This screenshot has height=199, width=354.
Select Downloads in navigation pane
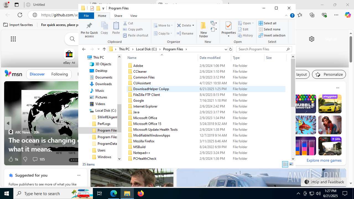(x=103, y=84)
